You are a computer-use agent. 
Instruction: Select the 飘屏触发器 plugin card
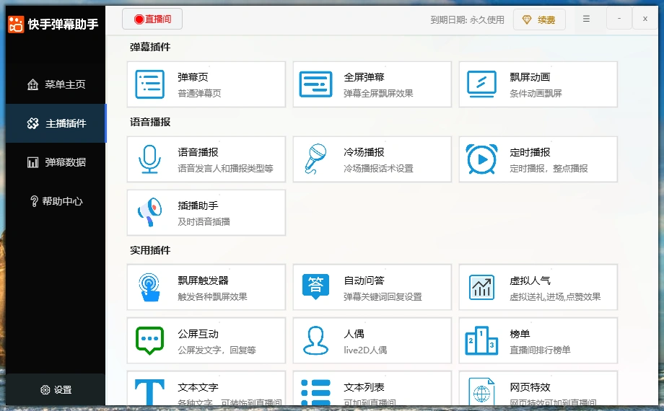point(206,287)
